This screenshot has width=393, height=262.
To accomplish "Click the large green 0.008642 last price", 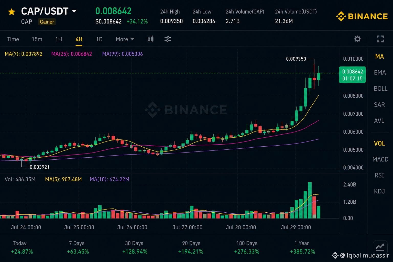I will 113,11.
